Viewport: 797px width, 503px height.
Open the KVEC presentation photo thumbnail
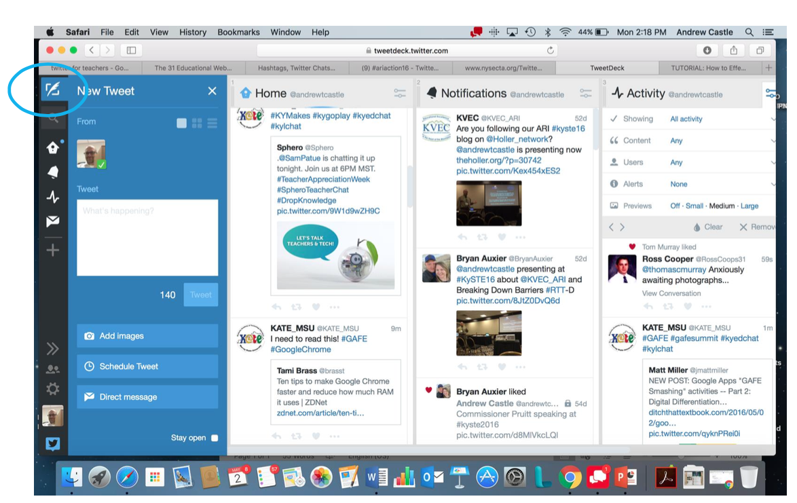[x=489, y=204]
